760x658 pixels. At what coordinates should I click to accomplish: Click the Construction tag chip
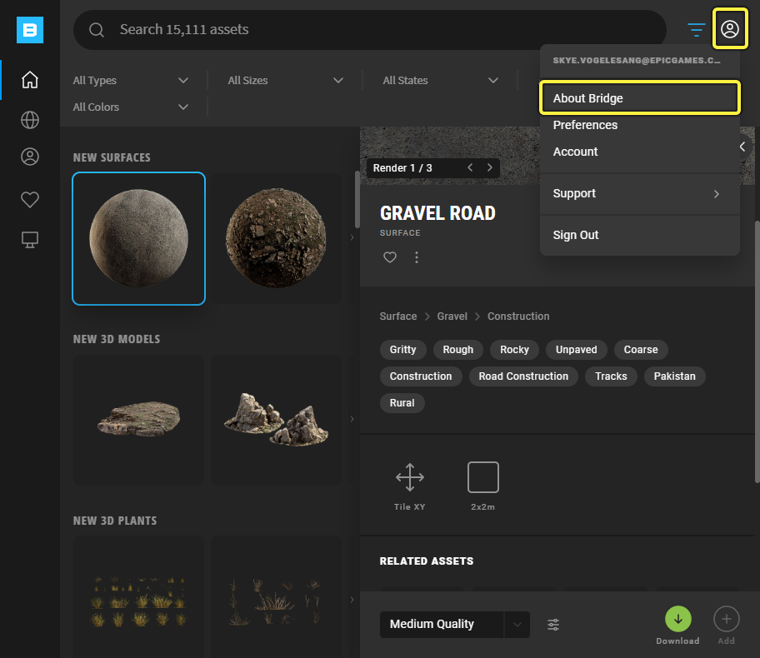click(x=421, y=376)
